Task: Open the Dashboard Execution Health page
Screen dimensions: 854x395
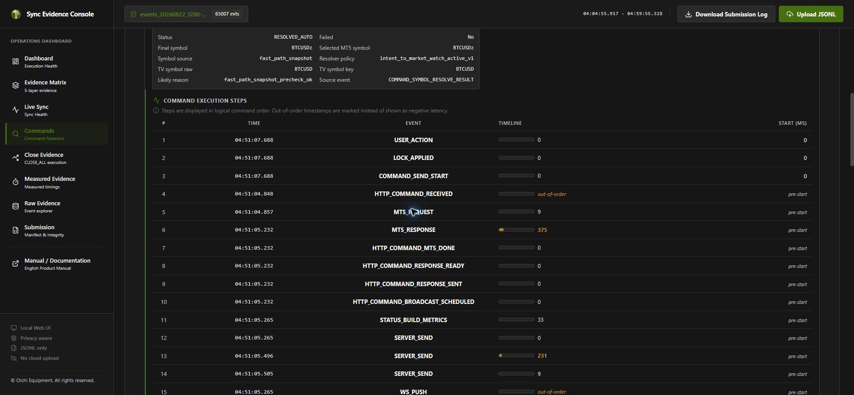Action: pyautogui.click(x=57, y=62)
